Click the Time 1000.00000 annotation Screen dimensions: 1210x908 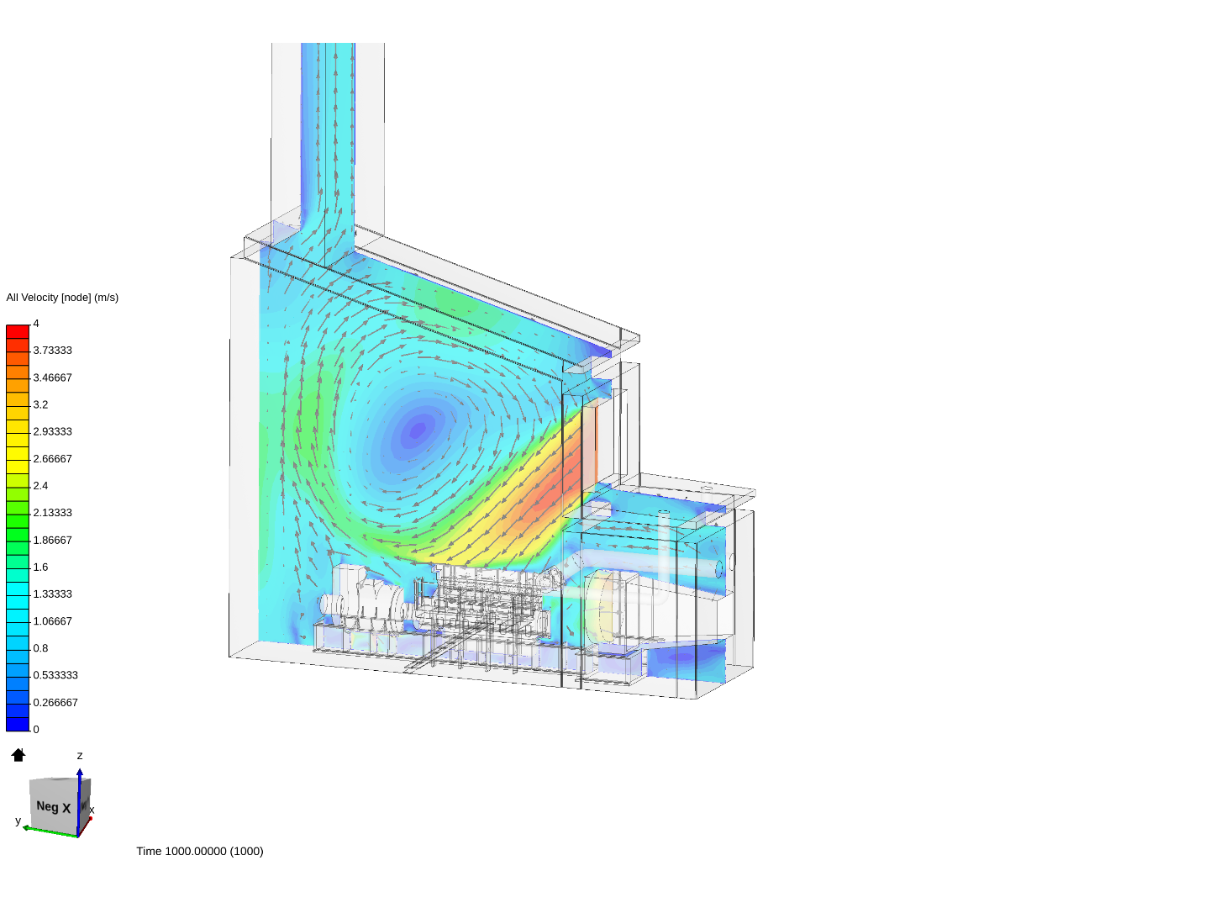tap(200, 851)
